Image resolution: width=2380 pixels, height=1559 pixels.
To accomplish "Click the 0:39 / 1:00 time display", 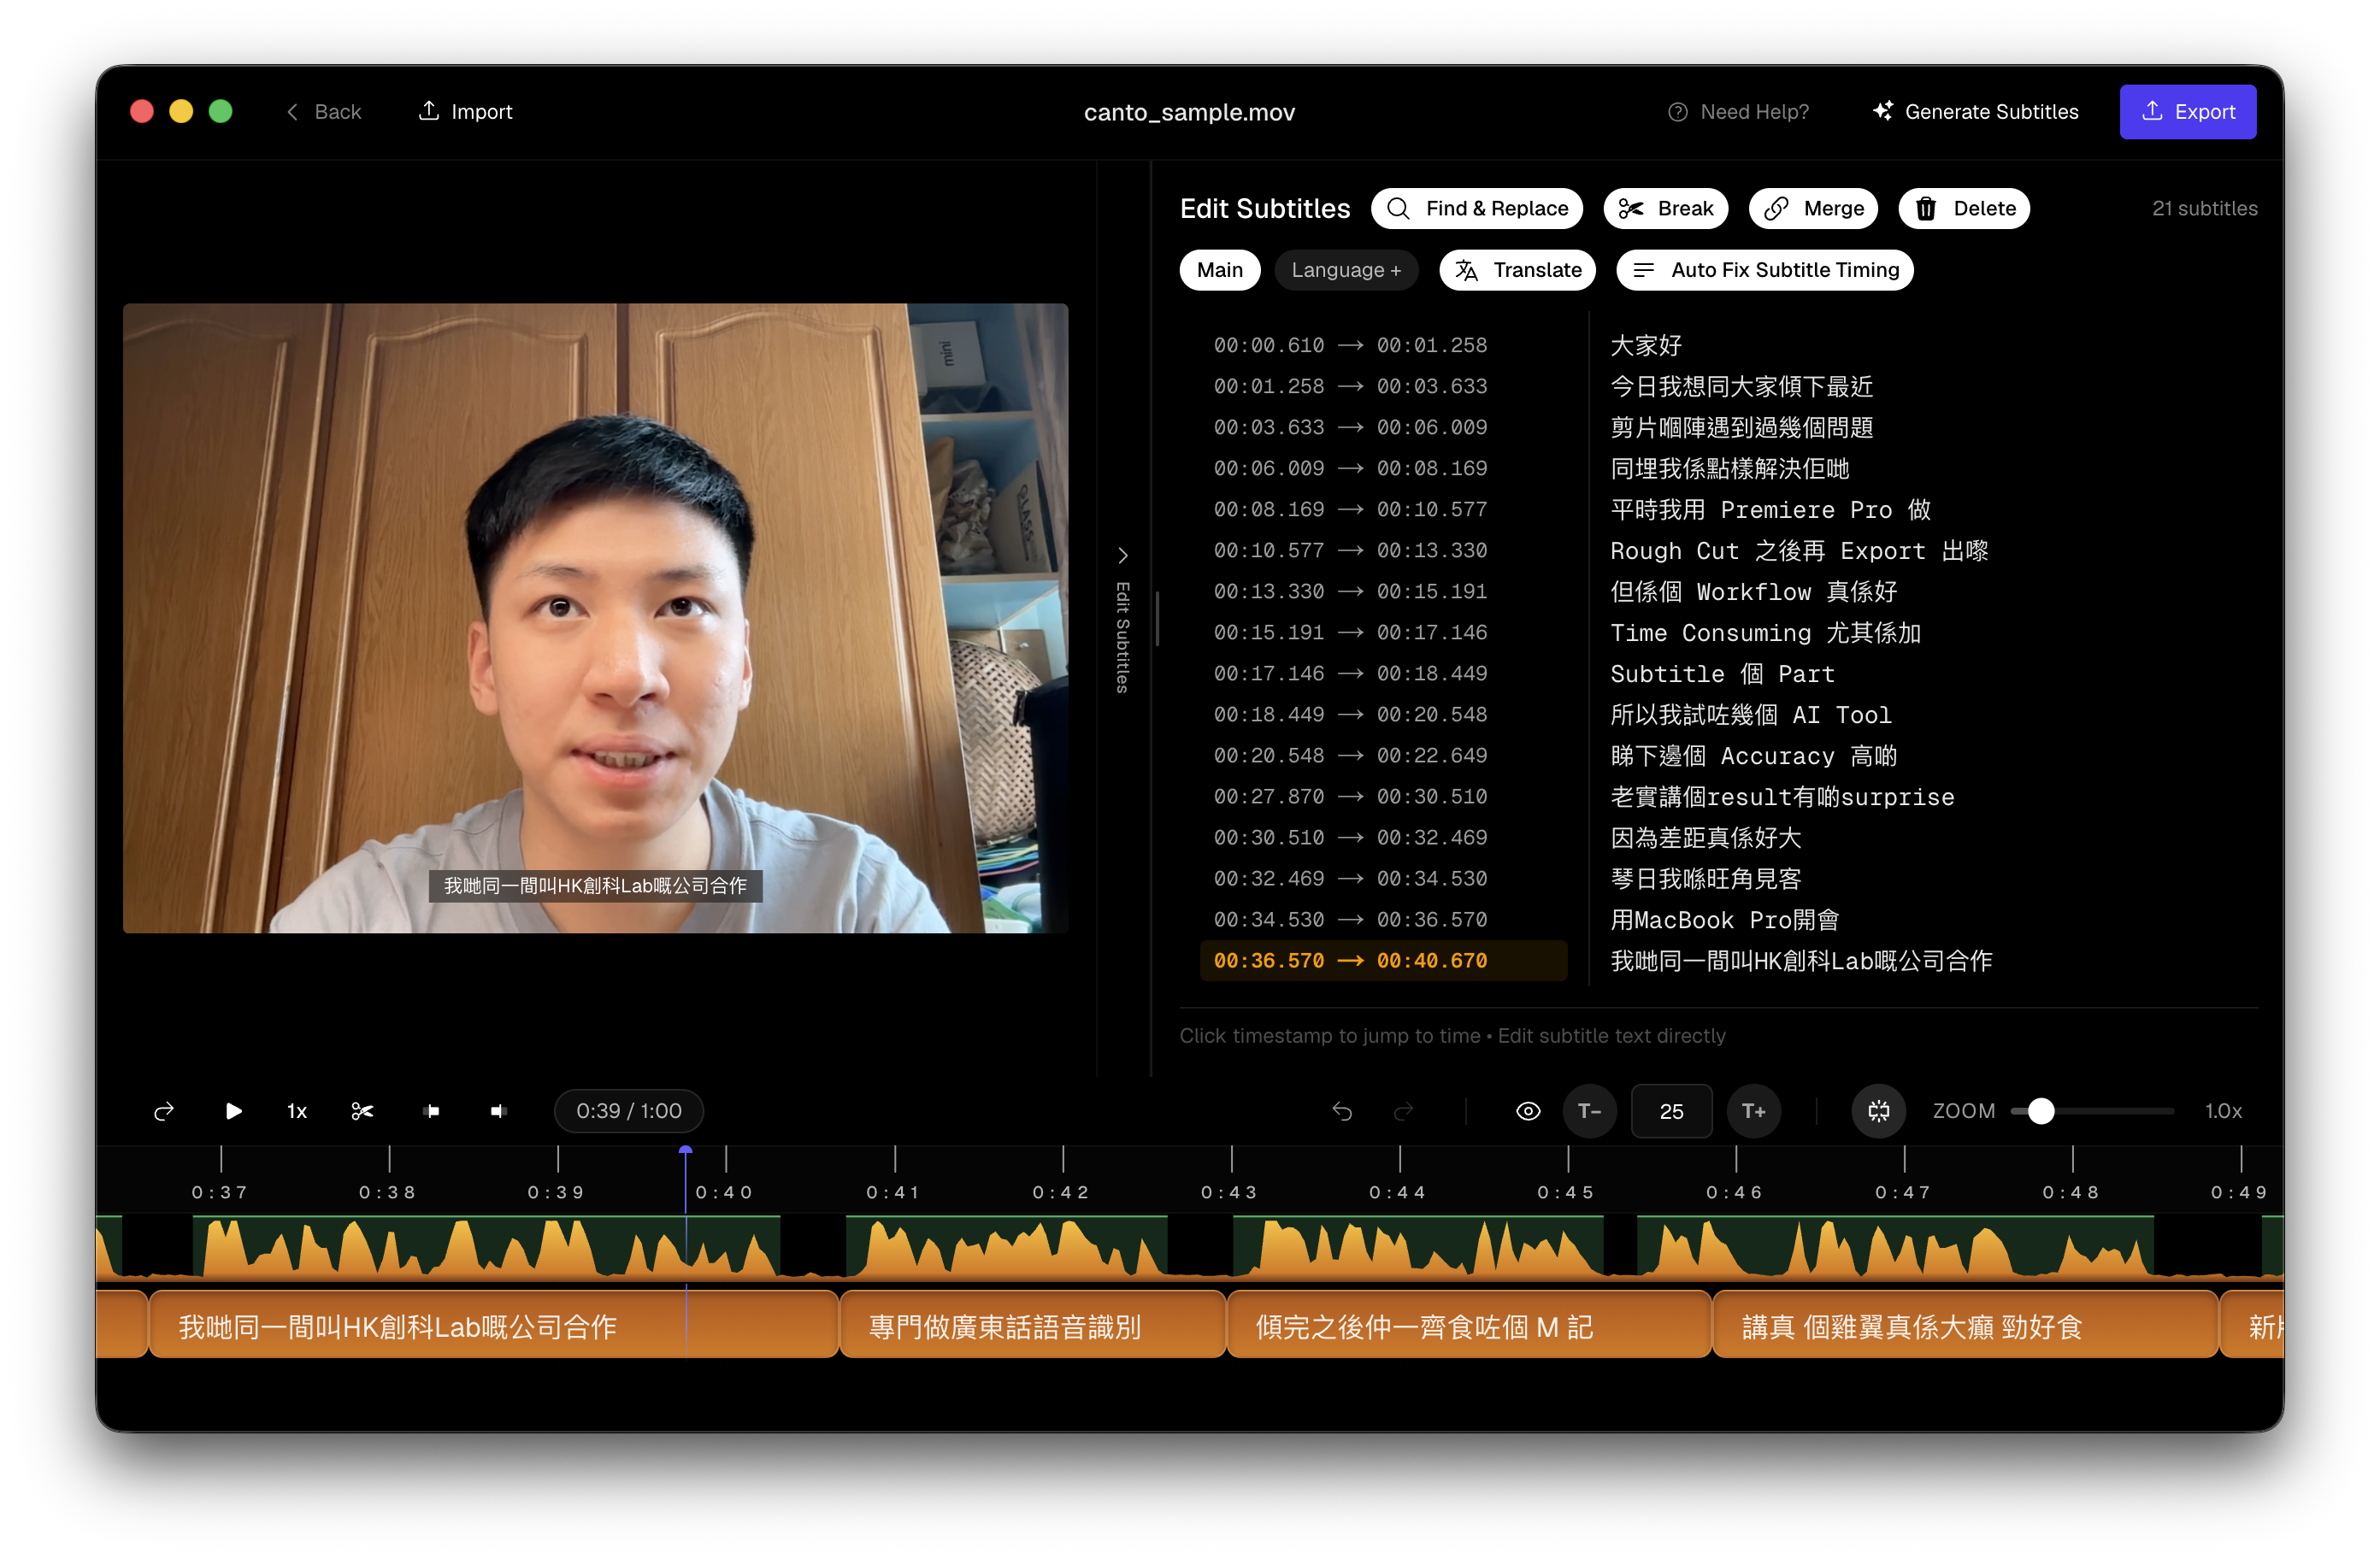I will point(629,1111).
